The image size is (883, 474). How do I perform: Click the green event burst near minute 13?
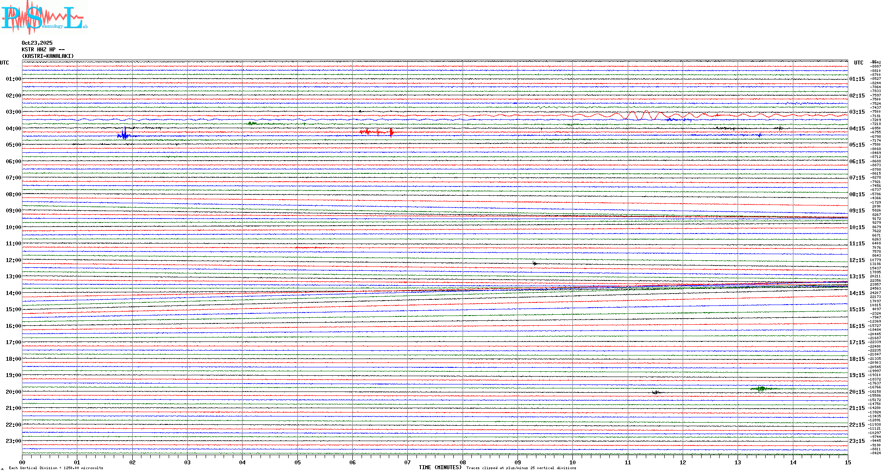[x=762, y=388]
